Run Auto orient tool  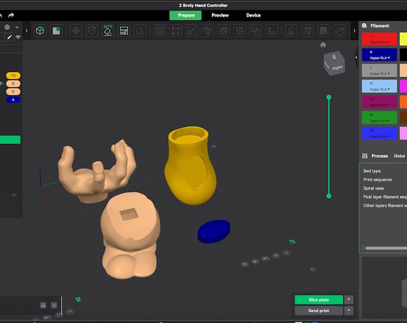pyautogui.click(x=108, y=31)
